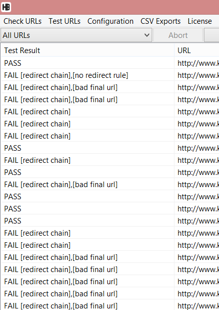This screenshot has width=219, height=310.
Task: Open the Check URLs menu
Action: coord(23,21)
